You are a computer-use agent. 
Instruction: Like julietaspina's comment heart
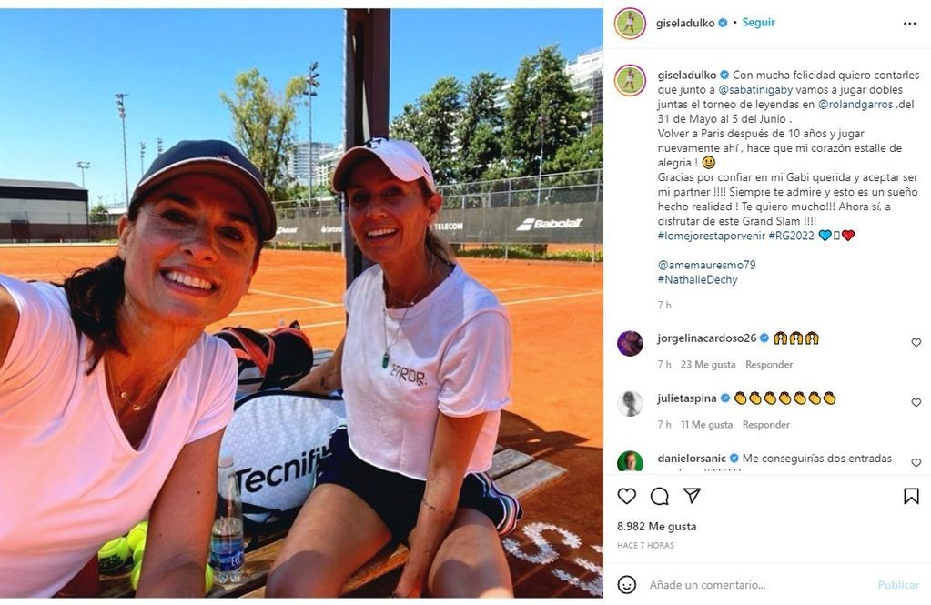916,402
